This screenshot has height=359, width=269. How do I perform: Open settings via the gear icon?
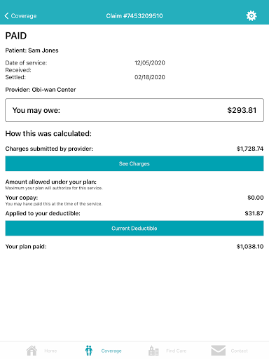(x=251, y=15)
